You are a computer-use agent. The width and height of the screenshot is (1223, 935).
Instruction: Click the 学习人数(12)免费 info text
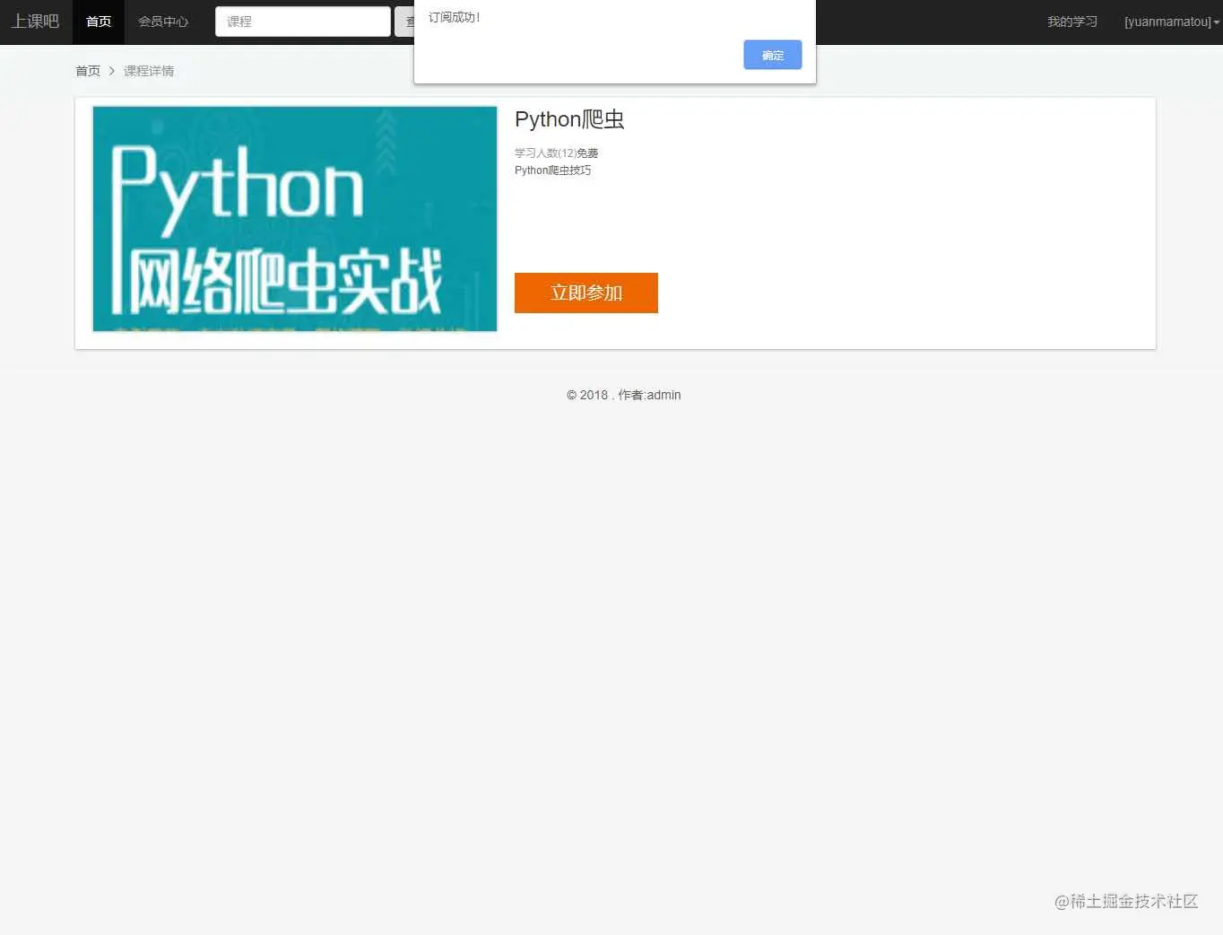click(x=556, y=153)
